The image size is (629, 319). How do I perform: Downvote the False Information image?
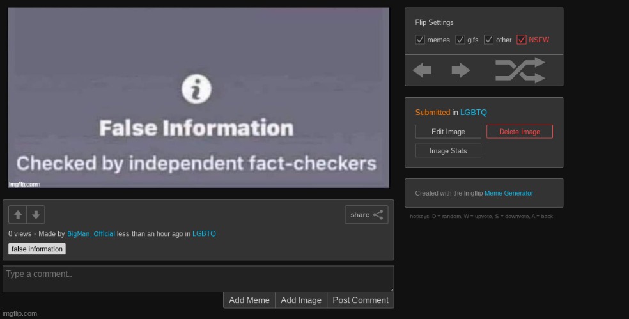[x=36, y=215]
